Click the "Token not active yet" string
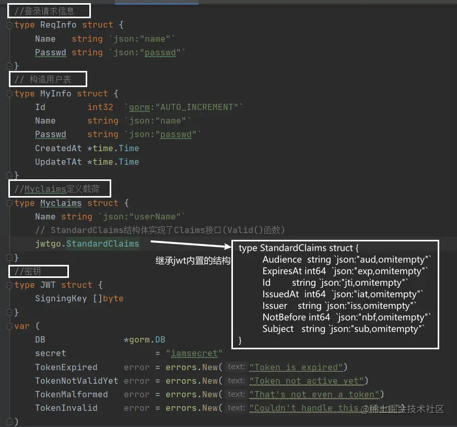 (307, 381)
